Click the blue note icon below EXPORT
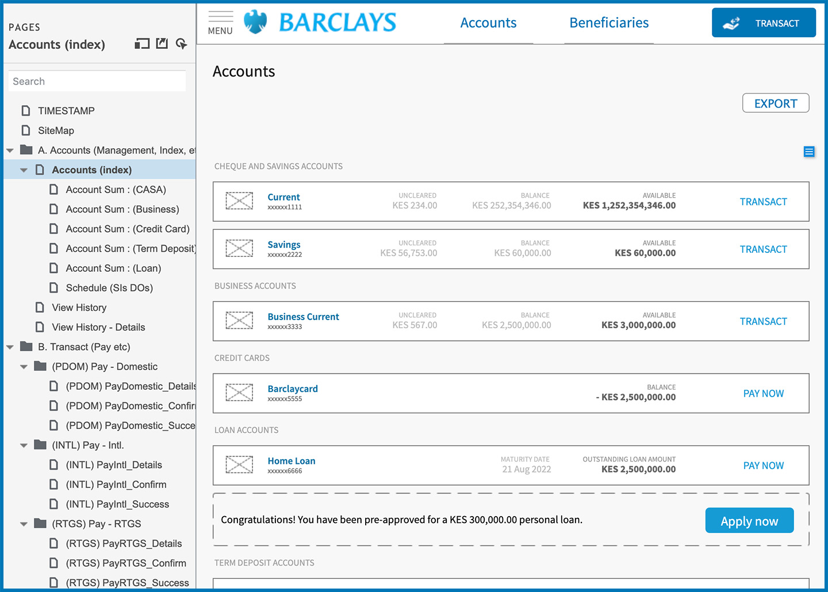The image size is (828, 592). [809, 152]
